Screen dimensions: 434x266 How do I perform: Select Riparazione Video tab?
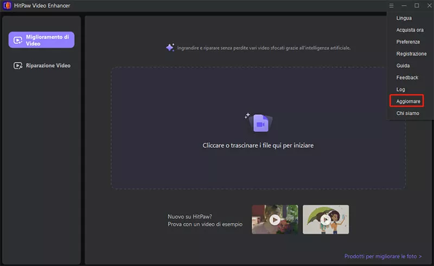coord(42,66)
